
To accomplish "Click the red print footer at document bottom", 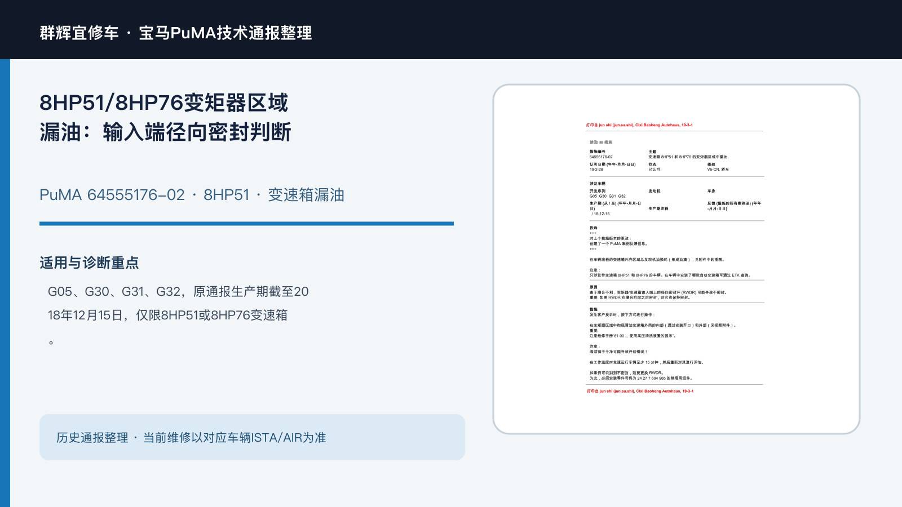I will (x=640, y=391).
